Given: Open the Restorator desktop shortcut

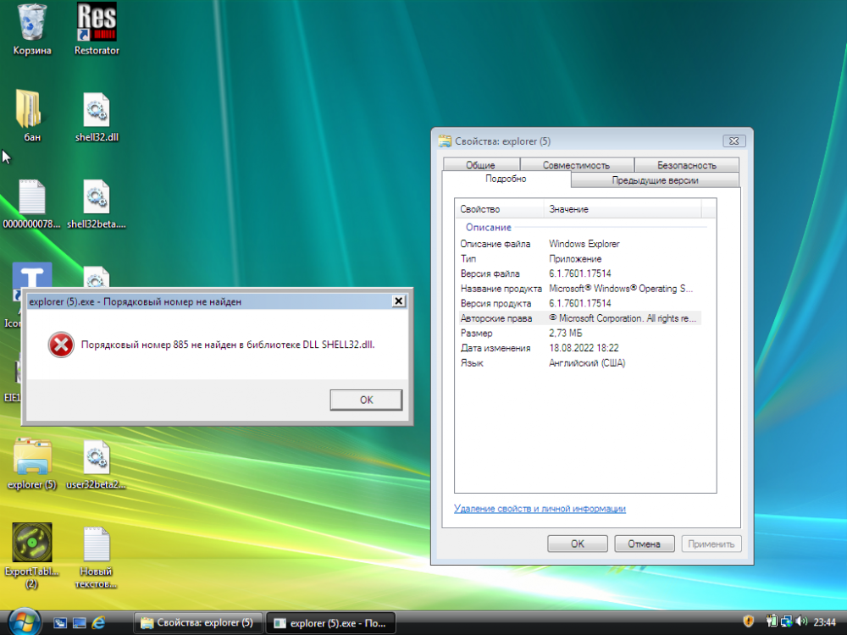Looking at the screenshot, I should coord(97,25).
